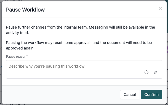Click the "Pause reason*" field label
Screen dimensions: 168x105
[17, 57]
